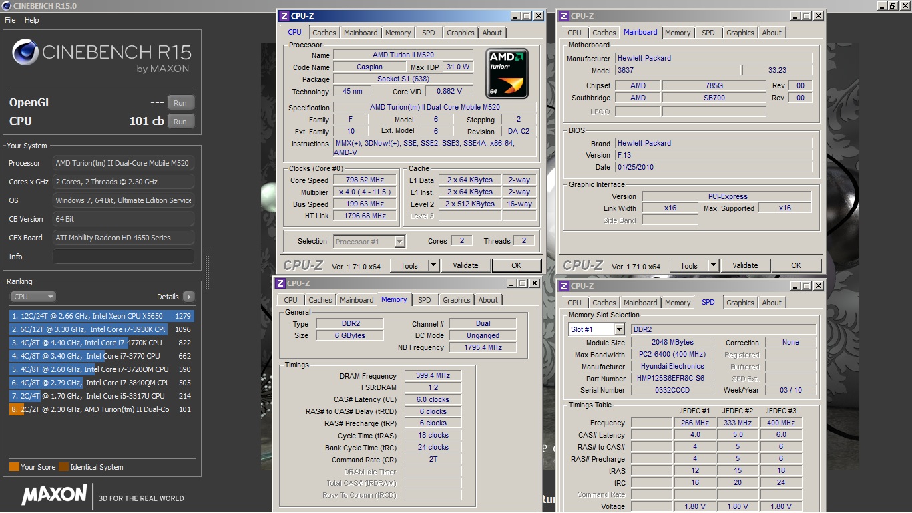Viewport: 912px width, 513px height.
Task: Select the Intel Core i7-3720QM ranking row
Action: (101, 369)
